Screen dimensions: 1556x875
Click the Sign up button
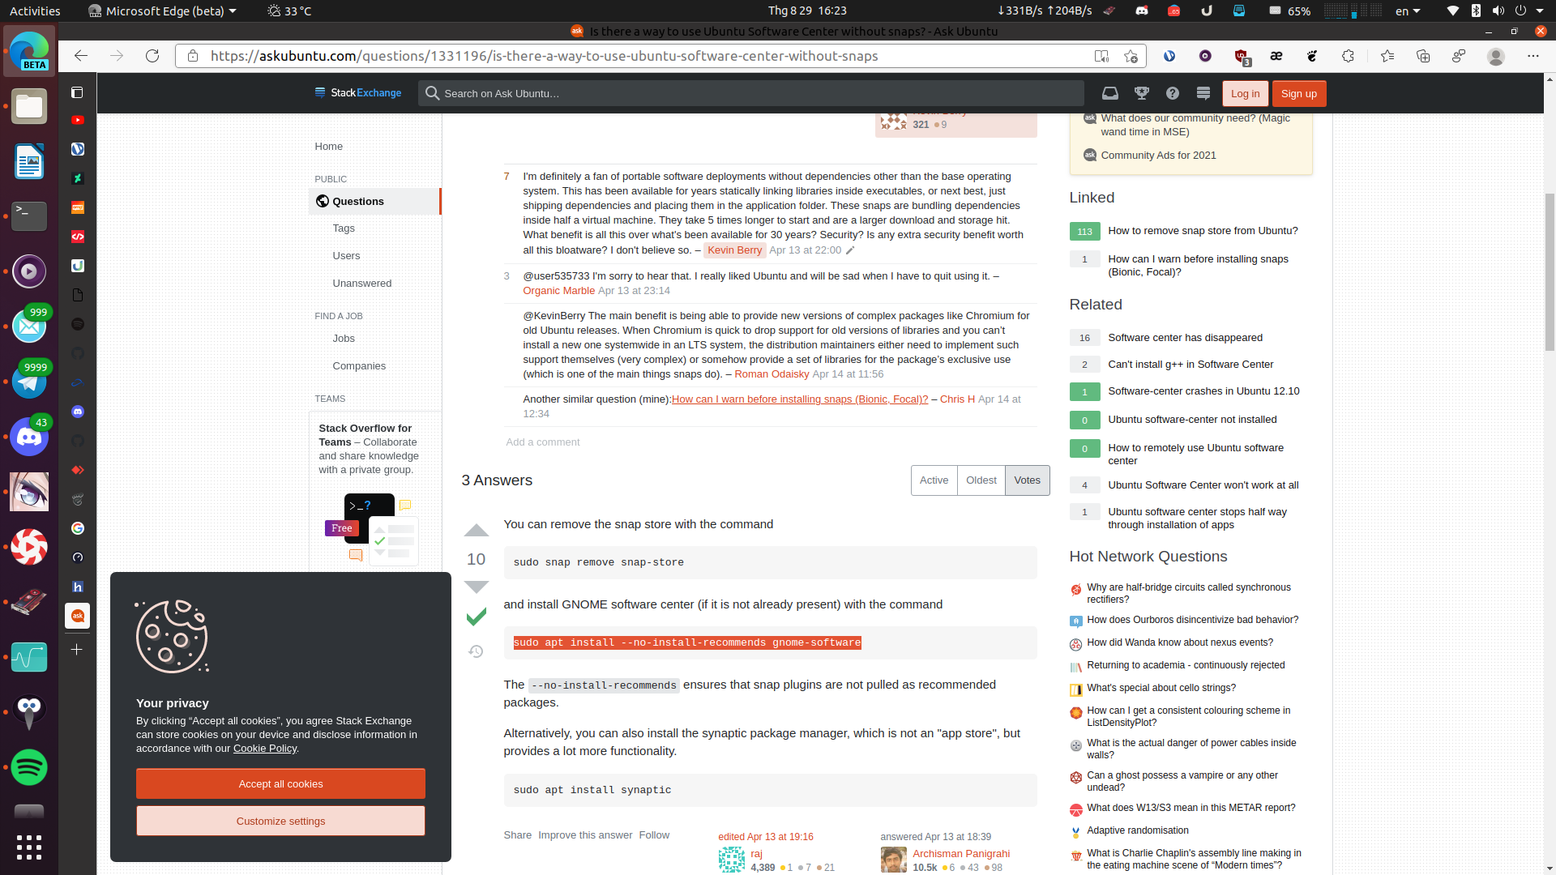[x=1299, y=94]
